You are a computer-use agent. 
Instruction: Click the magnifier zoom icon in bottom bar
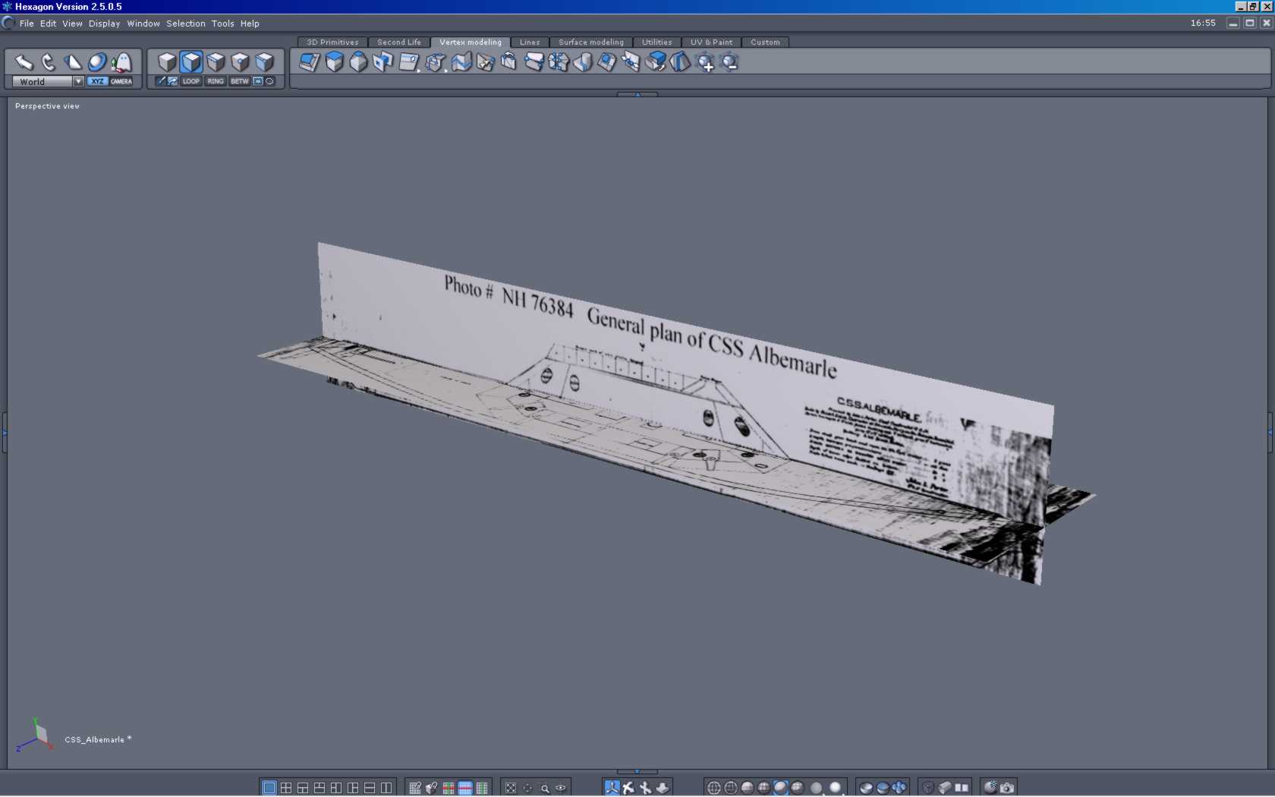pyautogui.click(x=544, y=788)
